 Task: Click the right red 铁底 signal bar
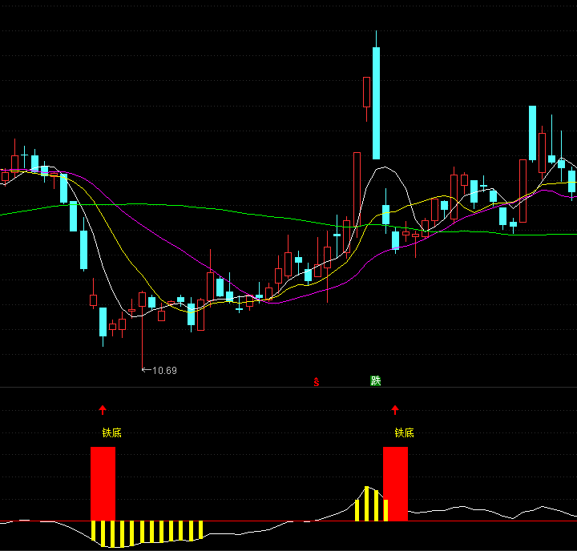pyautogui.click(x=396, y=484)
